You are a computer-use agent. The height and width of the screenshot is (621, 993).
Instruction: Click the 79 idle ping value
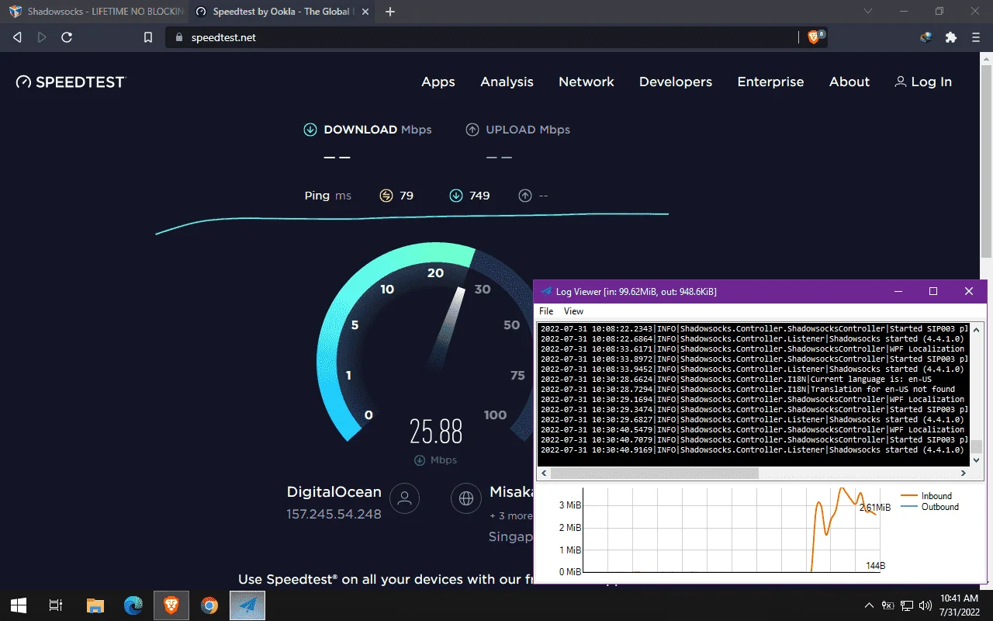407,196
